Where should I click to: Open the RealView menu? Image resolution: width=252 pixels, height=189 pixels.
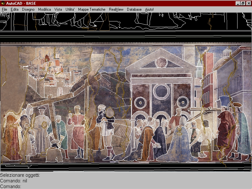[x=116, y=9]
